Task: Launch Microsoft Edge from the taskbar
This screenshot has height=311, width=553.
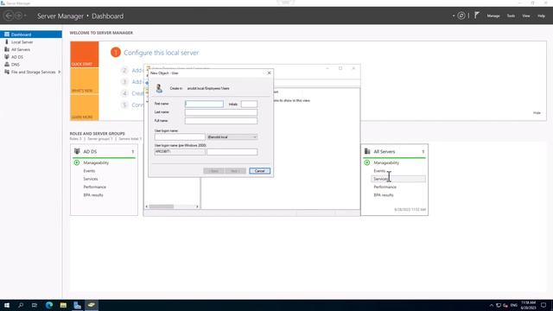Action: (x=49, y=305)
